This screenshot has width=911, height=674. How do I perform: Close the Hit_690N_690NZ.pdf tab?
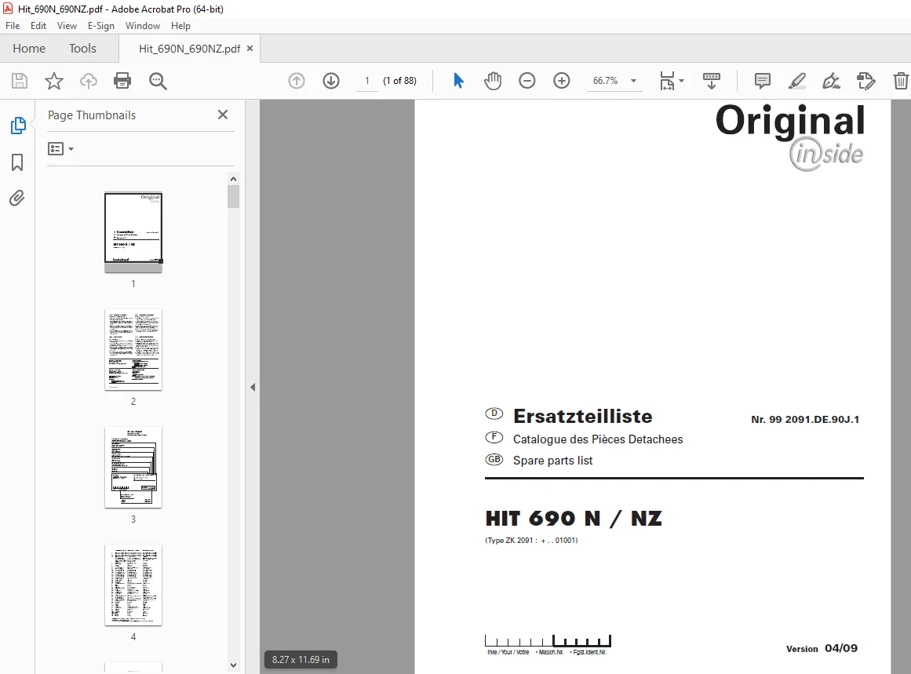(x=250, y=48)
